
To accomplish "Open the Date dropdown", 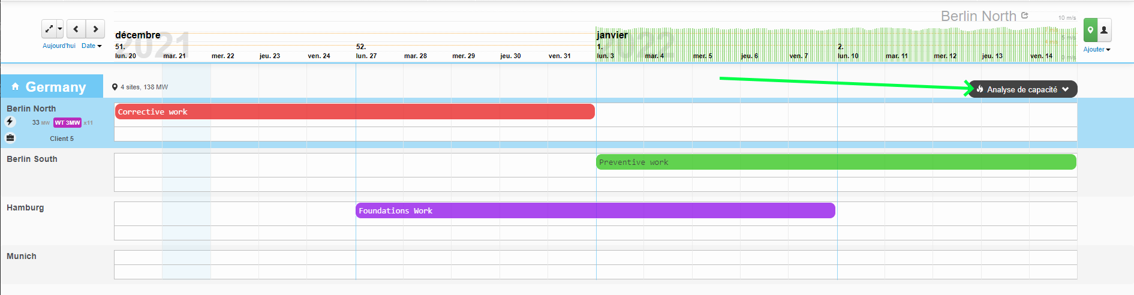I will click(x=91, y=46).
